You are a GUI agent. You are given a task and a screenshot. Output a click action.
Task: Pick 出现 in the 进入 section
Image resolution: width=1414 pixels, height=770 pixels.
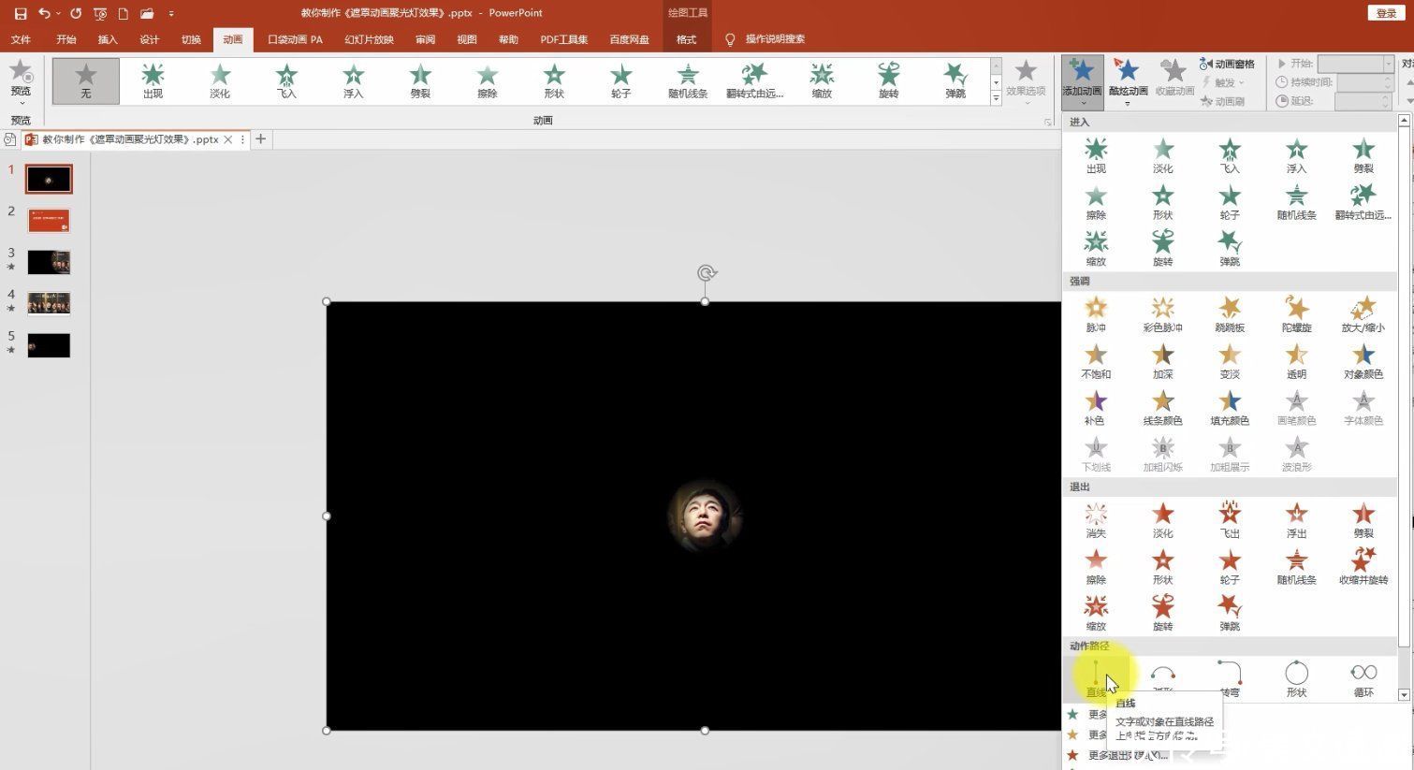coord(1096,155)
